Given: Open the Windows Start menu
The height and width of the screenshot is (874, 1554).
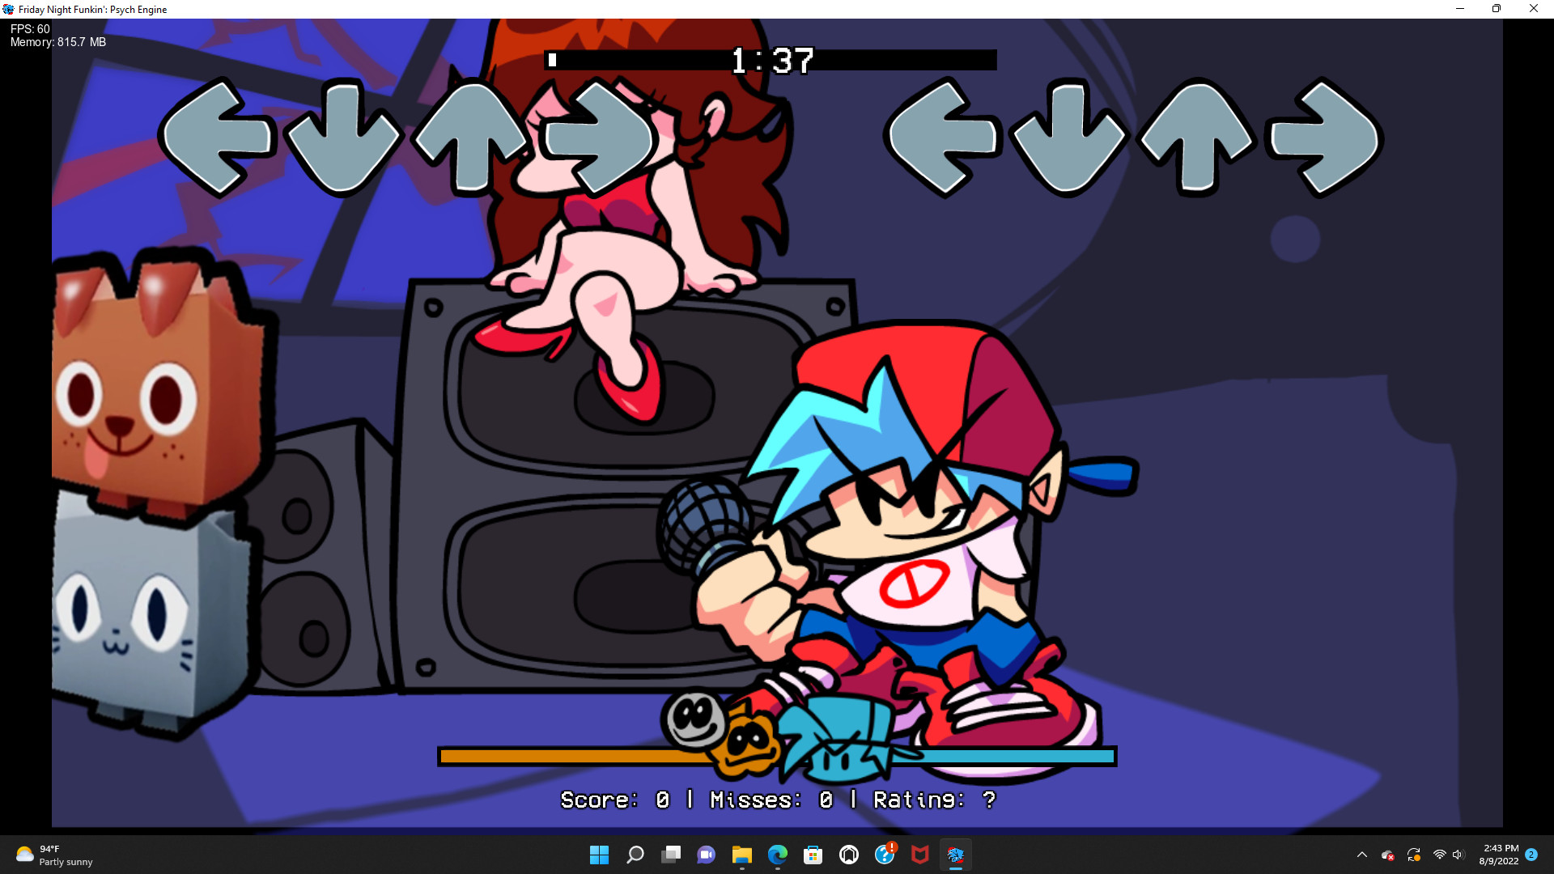Looking at the screenshot, I should [599, 855].
